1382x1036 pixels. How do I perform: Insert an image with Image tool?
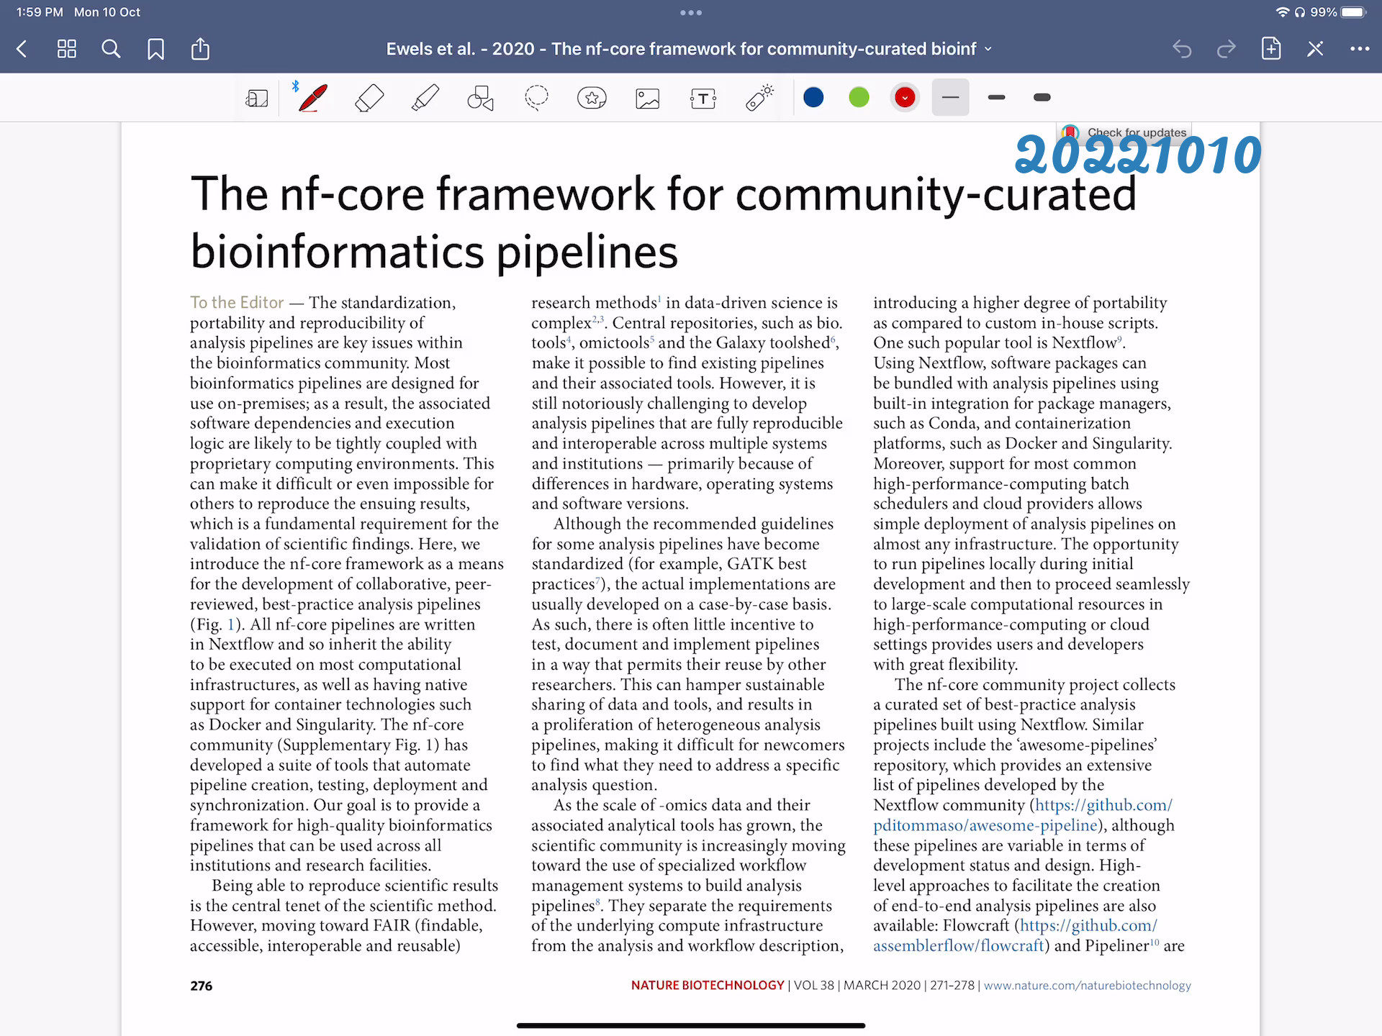pos(647,98)
